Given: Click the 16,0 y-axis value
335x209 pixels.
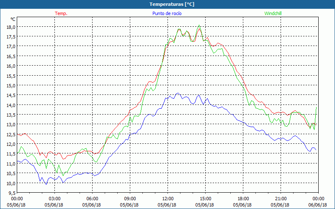Looking at the screenshot, I should tap(11, 66).
